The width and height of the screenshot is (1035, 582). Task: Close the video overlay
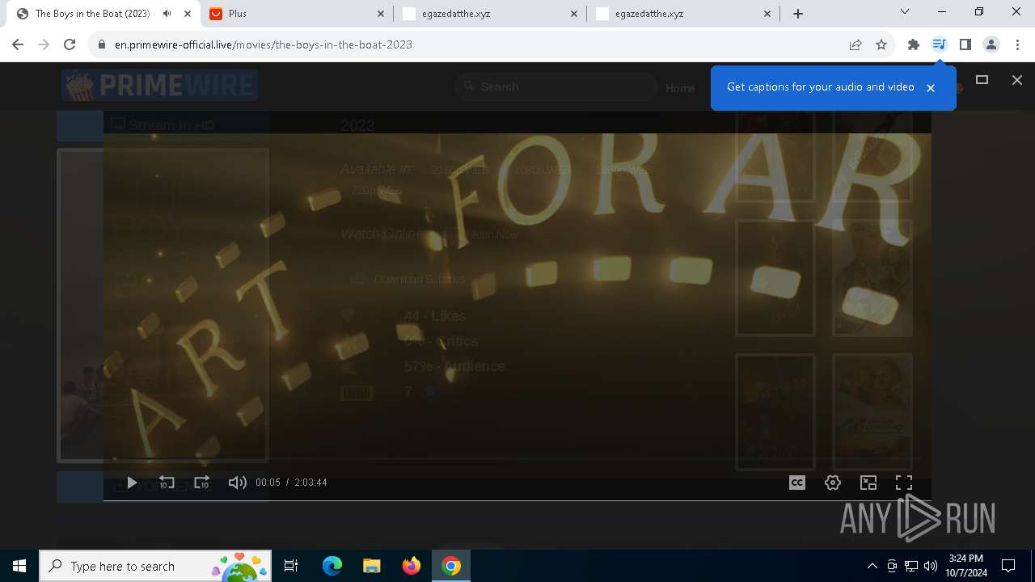[1017, 80]
